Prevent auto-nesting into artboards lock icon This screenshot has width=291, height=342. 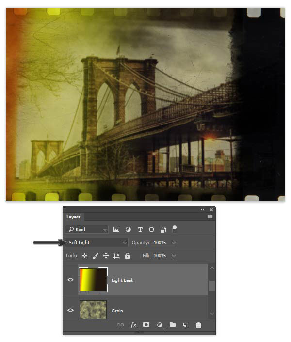(117, 256)
